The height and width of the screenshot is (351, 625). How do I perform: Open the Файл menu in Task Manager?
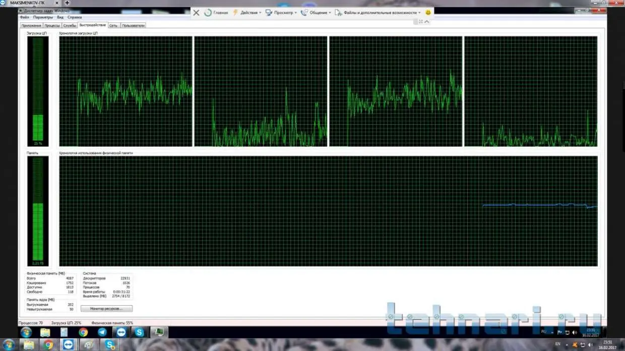[24, 17]
